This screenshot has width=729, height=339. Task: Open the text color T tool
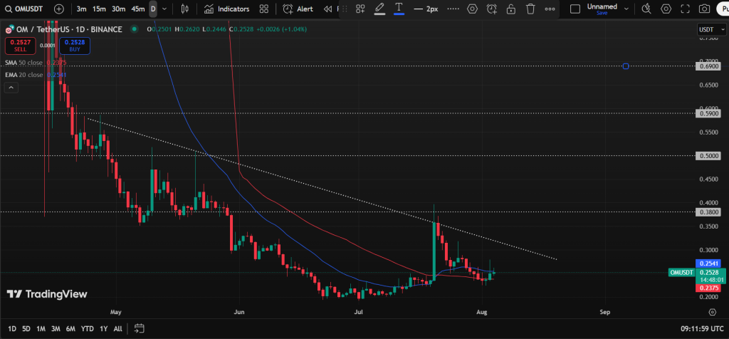click(399, 9)
